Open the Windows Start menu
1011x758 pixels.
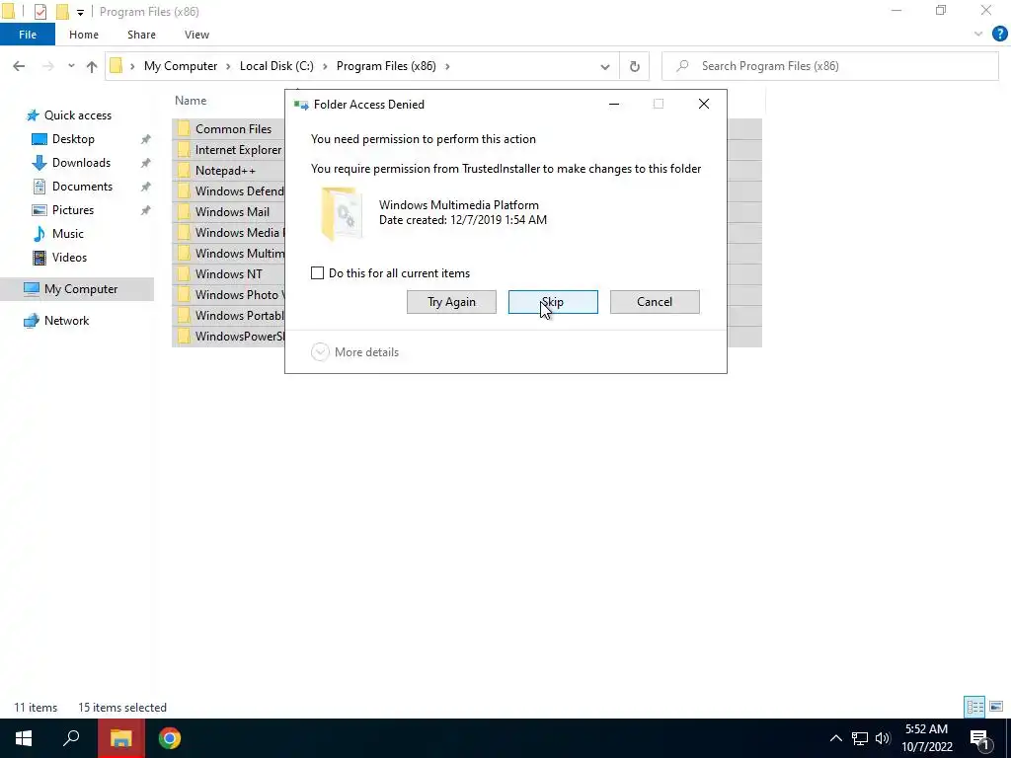tap(24, 738)
